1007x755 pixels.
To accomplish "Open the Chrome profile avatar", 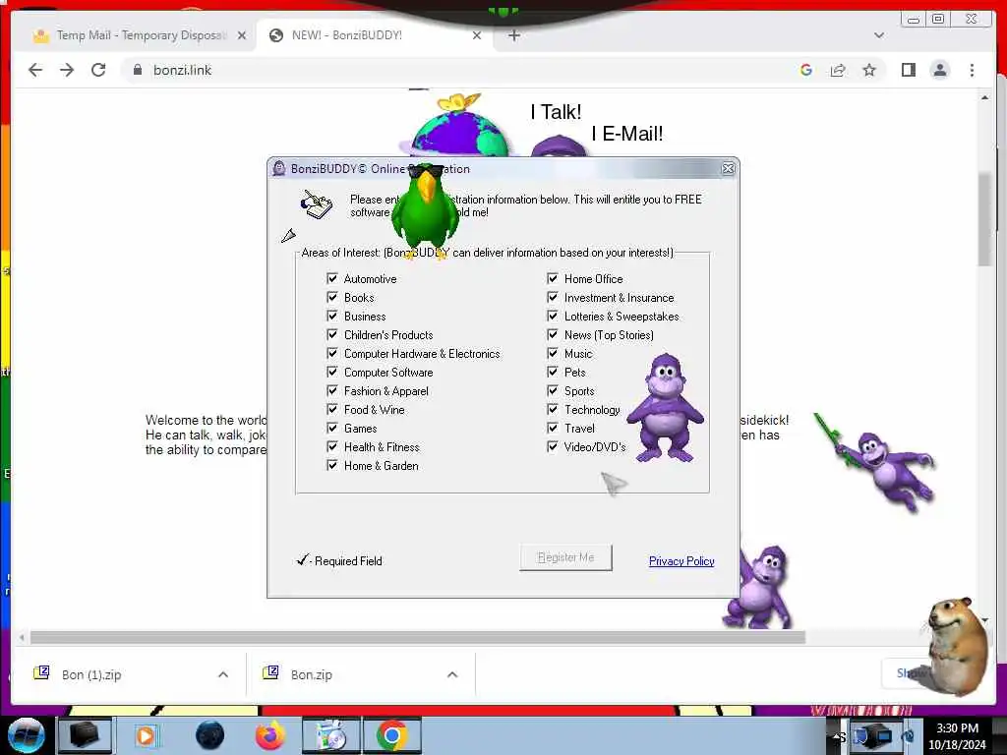I will (x=939, y=70).
